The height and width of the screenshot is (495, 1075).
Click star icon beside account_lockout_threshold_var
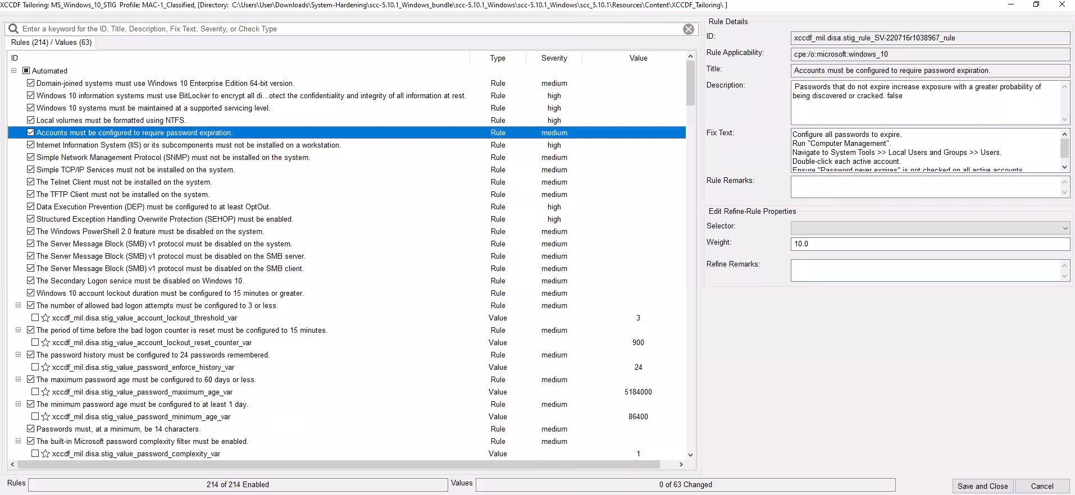[x=45, y=318]
